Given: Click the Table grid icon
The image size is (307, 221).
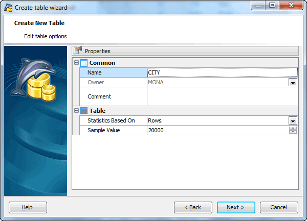Looking at the screenshot, I should click(84, 111).
